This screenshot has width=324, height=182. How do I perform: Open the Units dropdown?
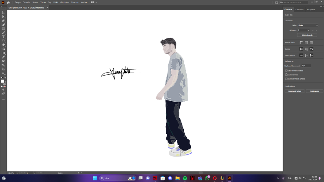coord(308,25)
